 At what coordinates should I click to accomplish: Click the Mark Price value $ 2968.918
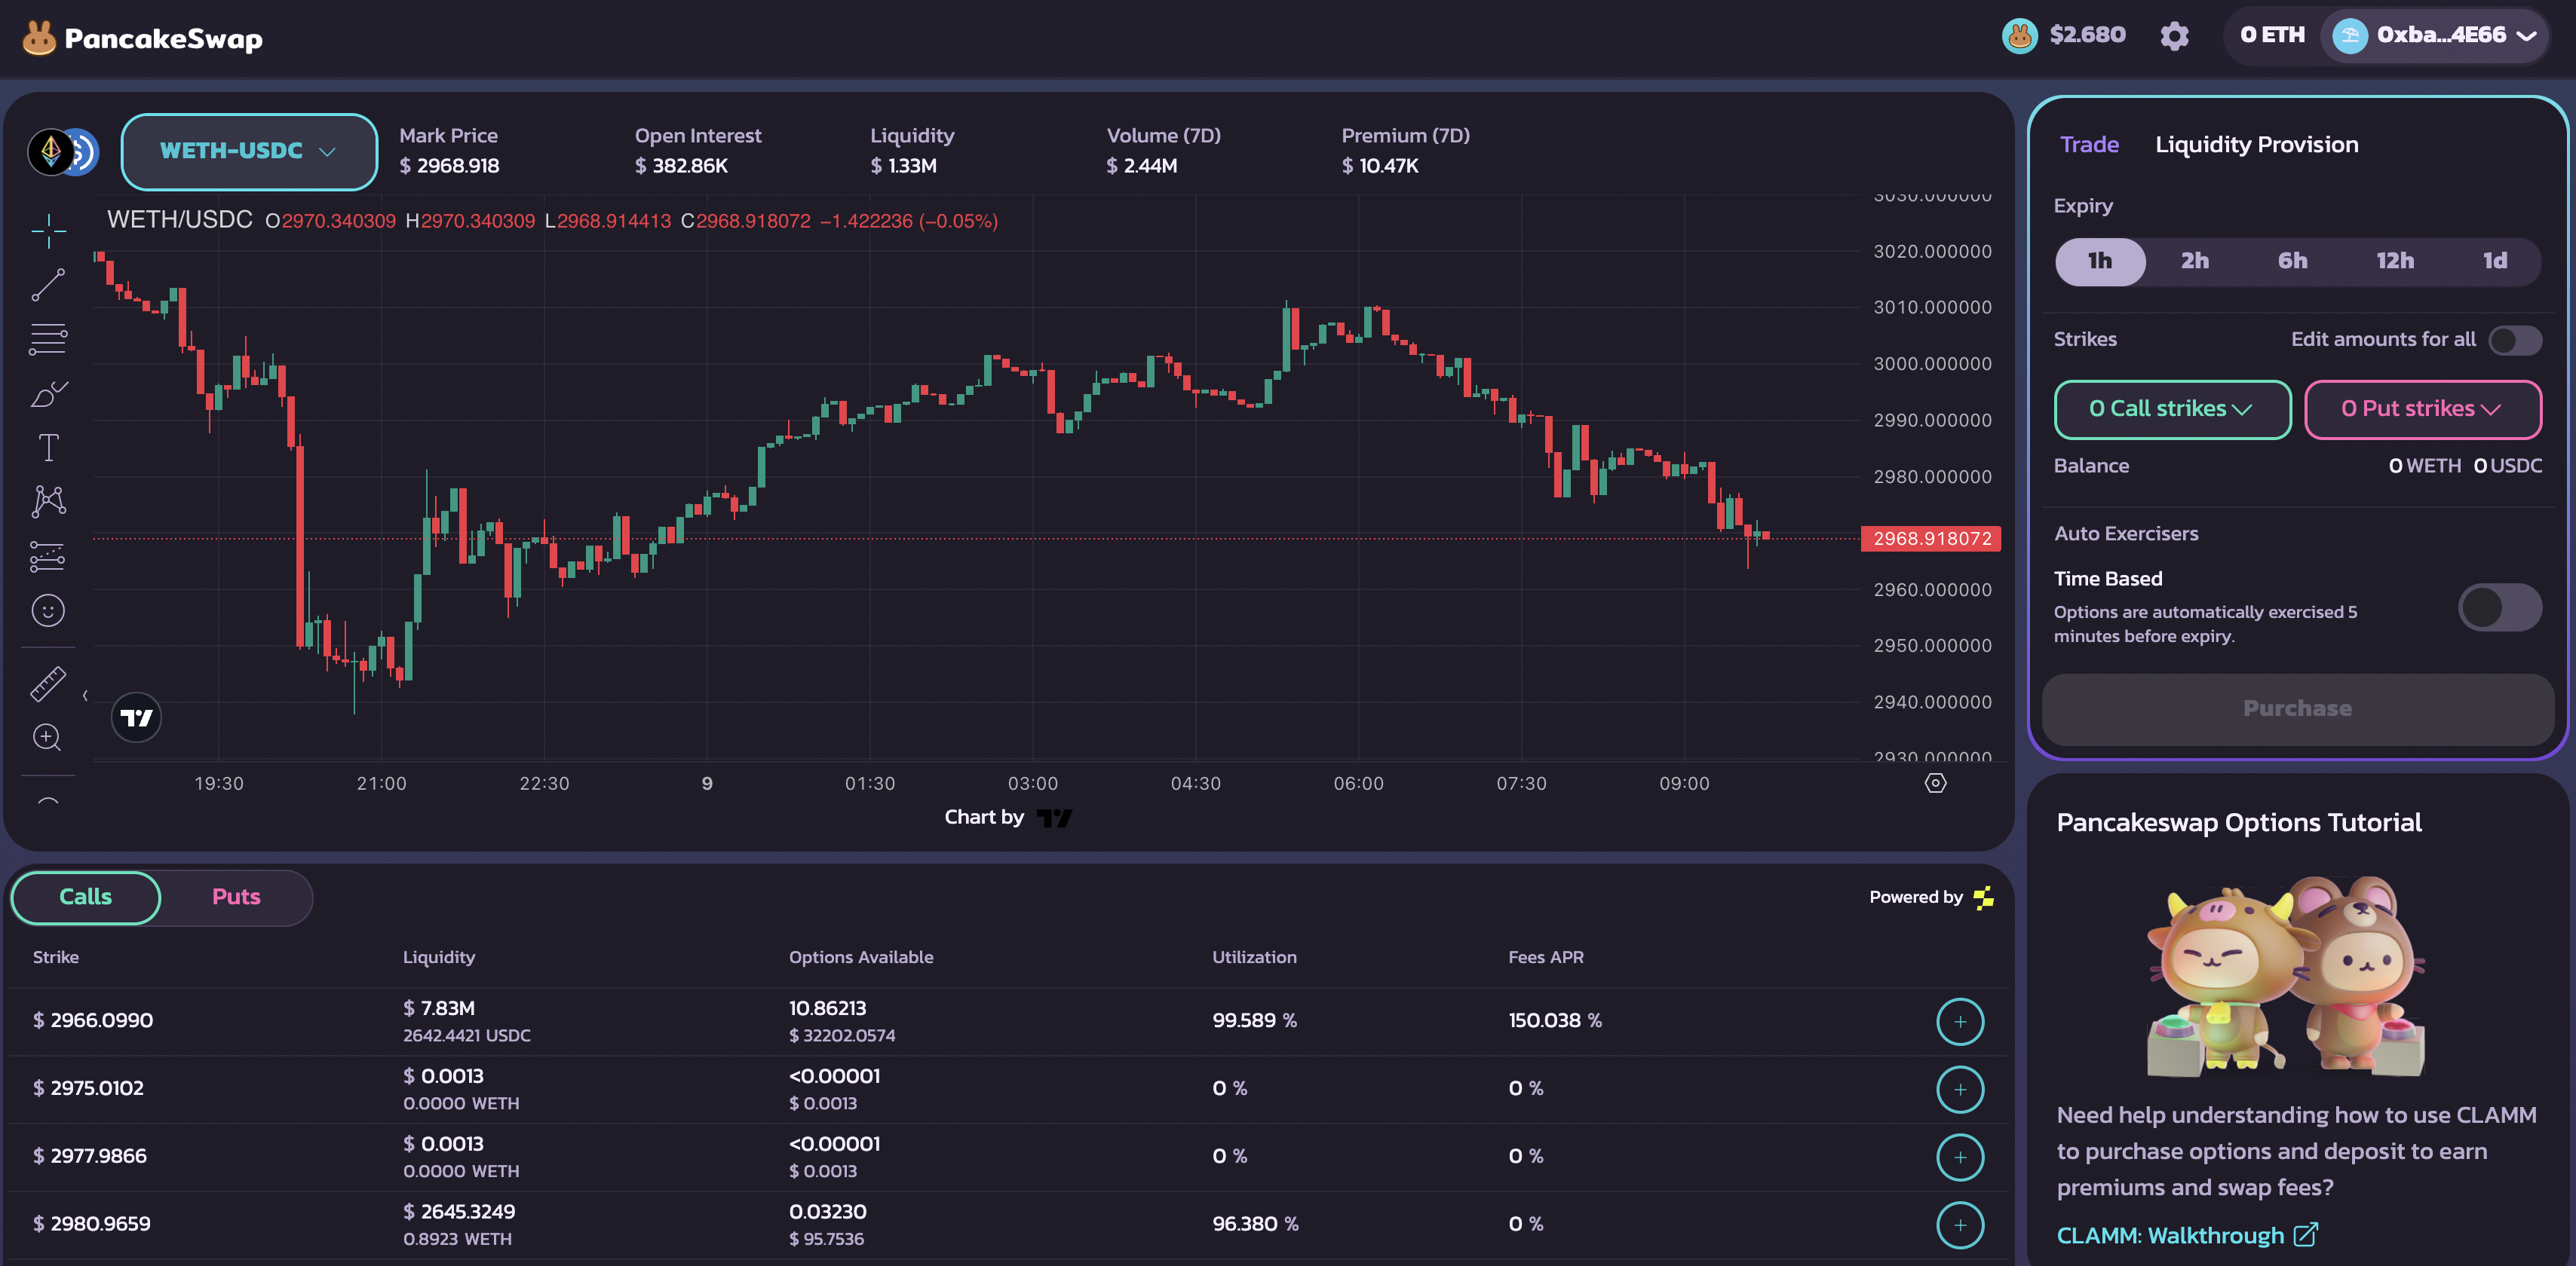pyautogui.click(x=449, y=166)
